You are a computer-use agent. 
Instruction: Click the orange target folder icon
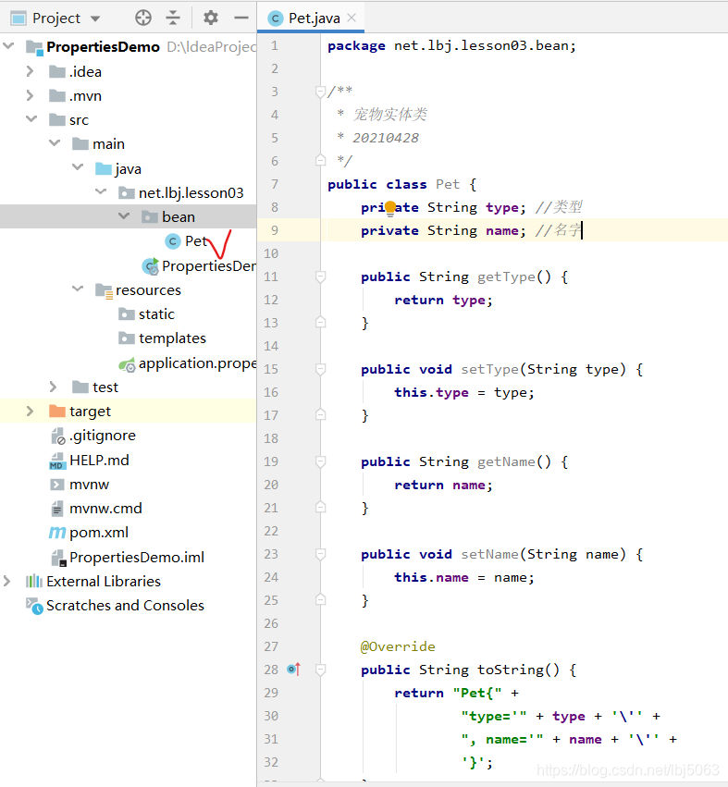coord(57,411)
